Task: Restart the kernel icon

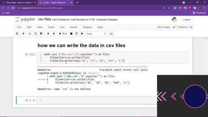Action: point(77,33)
